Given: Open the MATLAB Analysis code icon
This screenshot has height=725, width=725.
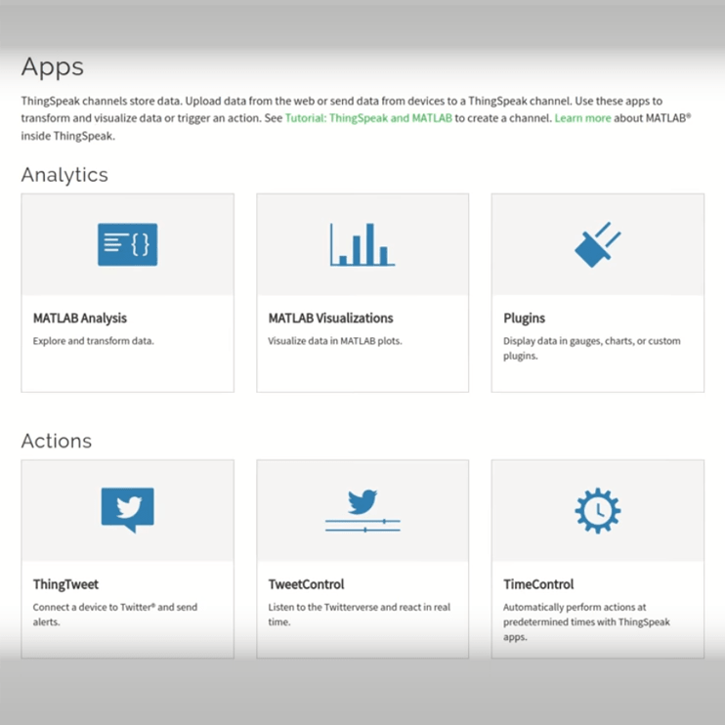Looking at the screenshot, I should pyautogui.click(x=128, y=244).
